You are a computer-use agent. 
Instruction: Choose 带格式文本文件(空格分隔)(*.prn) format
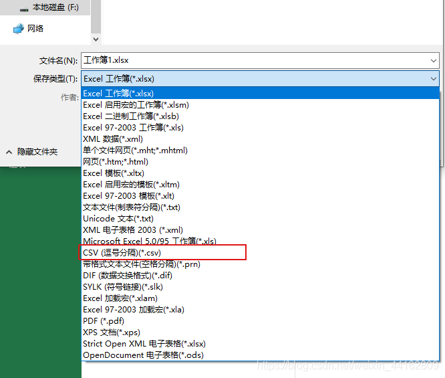(x=260, y=264)
